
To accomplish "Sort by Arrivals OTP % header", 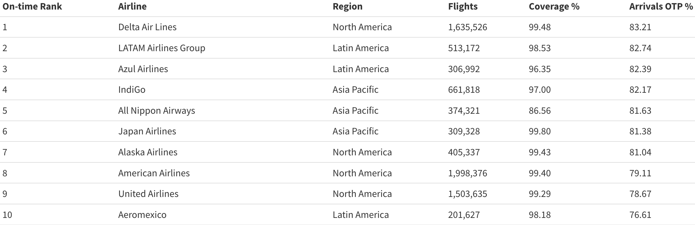I will pos(661,6).
